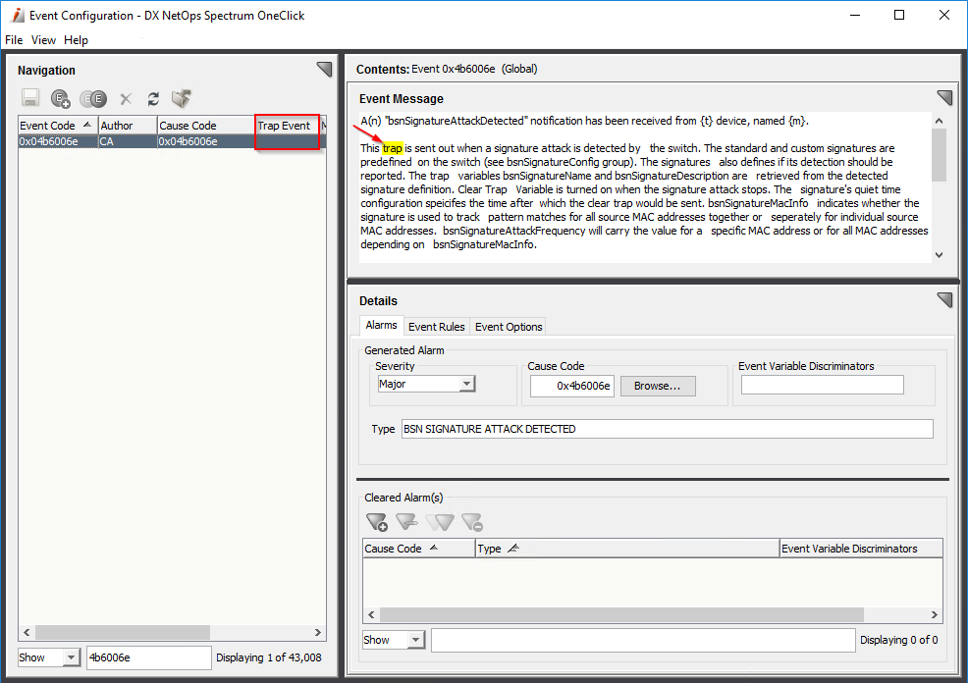968x683 pixels.
Task: Click the Event Variable Discriminators input field
Action: coord(822,386)
